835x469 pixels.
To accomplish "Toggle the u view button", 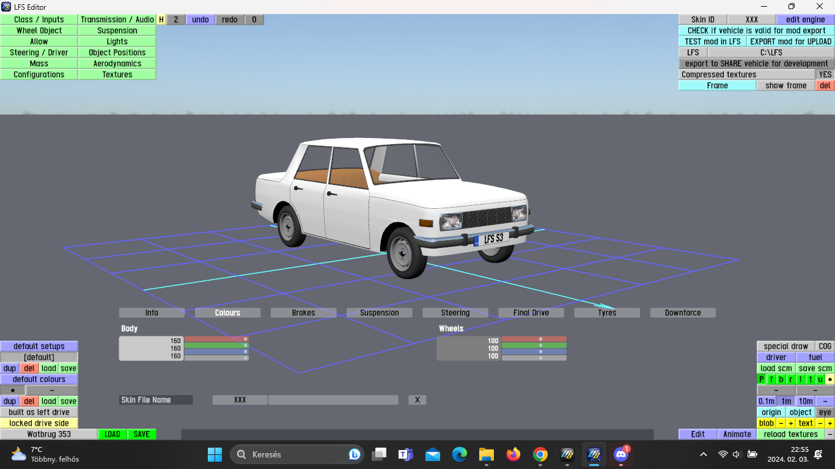I will (x=820, y=379).
